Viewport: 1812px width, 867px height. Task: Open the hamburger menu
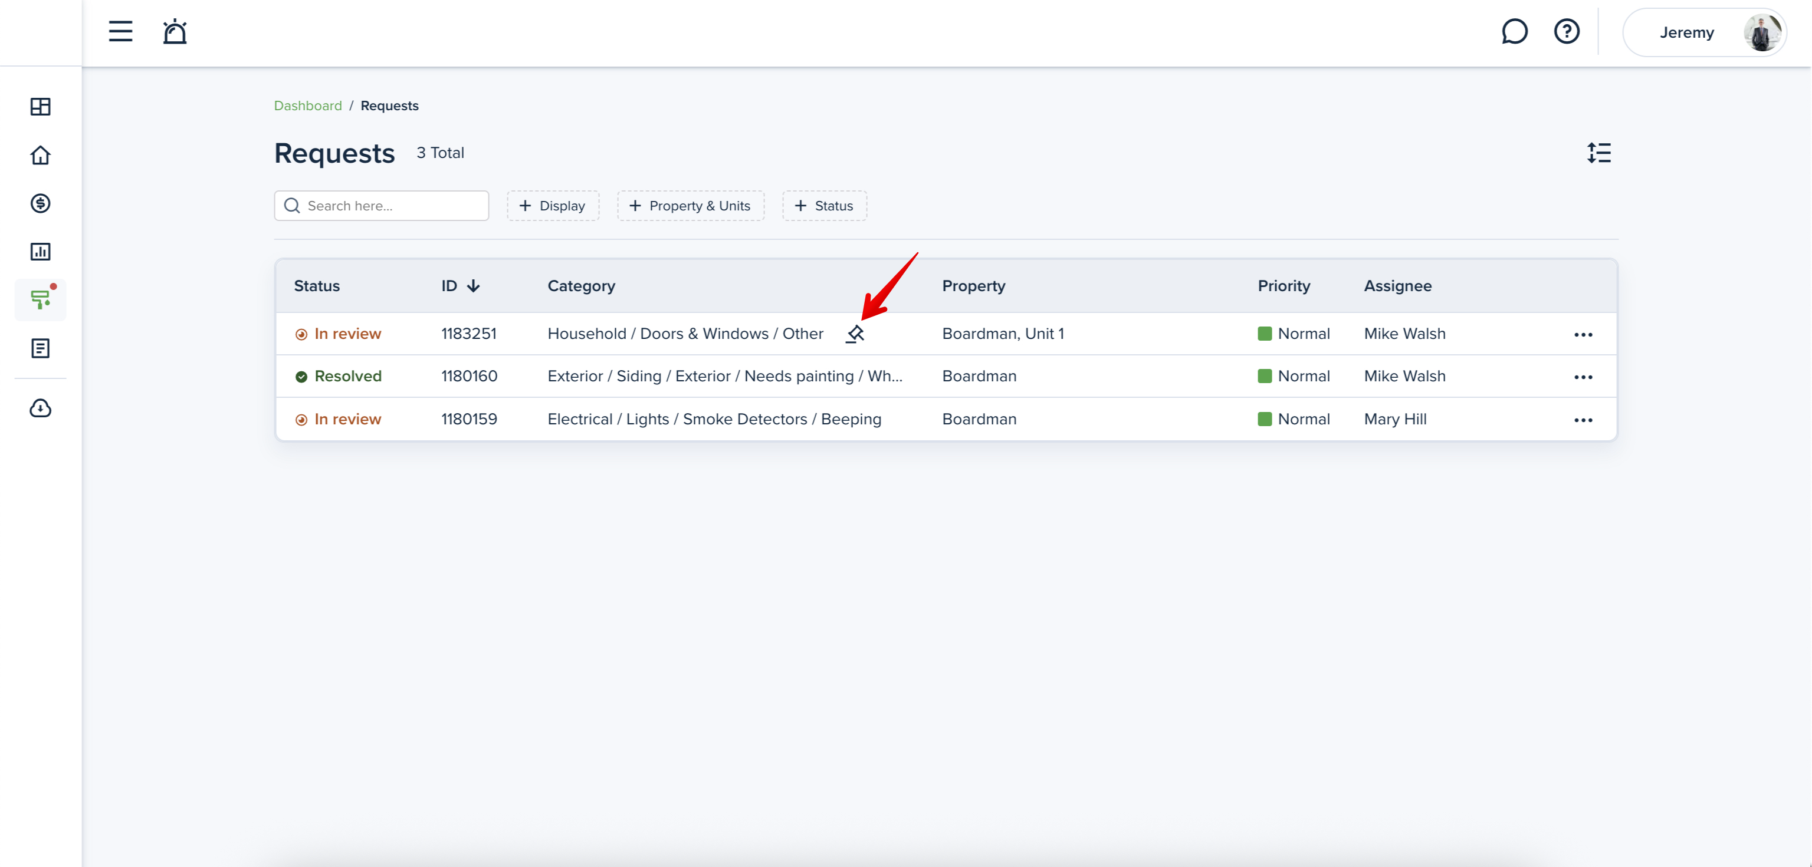120,32
